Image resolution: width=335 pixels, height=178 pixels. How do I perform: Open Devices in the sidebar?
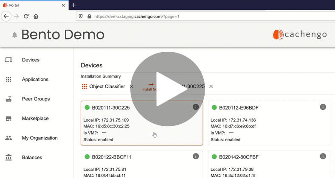(31, 60)
